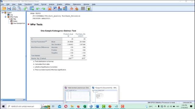Image resolution: width=195 pixels, height=109 pixels.
Task: Click the Windows Start button
Action: tap(3, 106)
